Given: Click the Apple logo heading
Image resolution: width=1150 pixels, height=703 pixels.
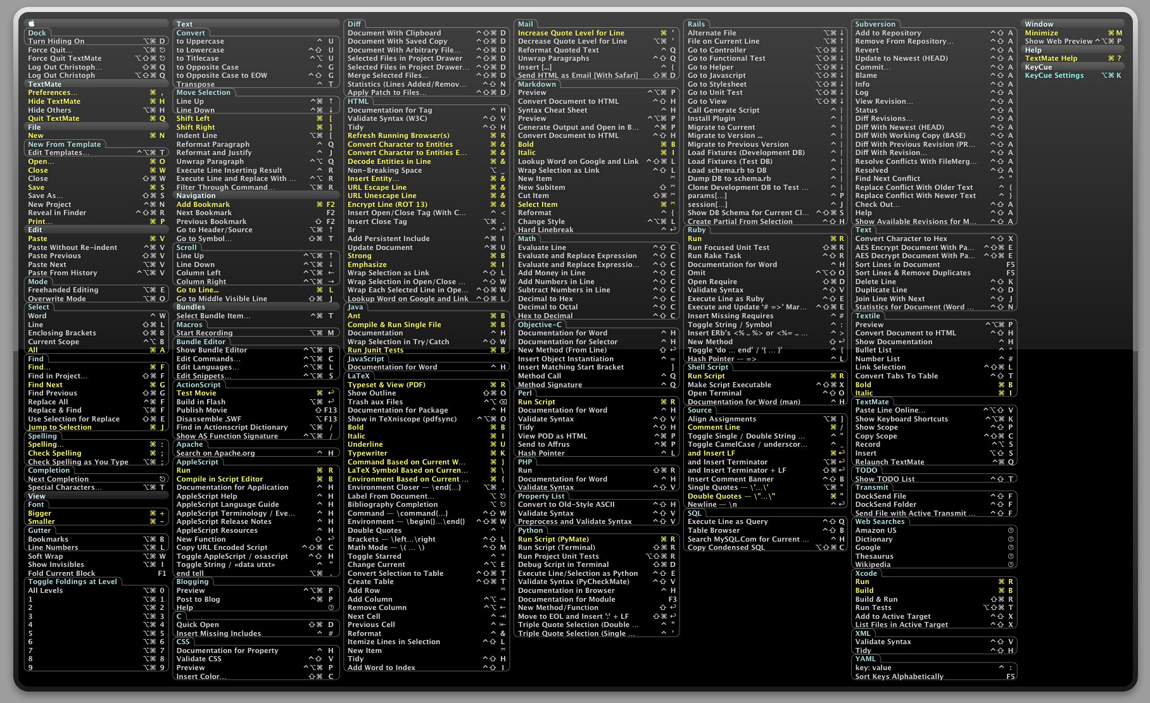Looking at the screenshot, I should (32, 24).
